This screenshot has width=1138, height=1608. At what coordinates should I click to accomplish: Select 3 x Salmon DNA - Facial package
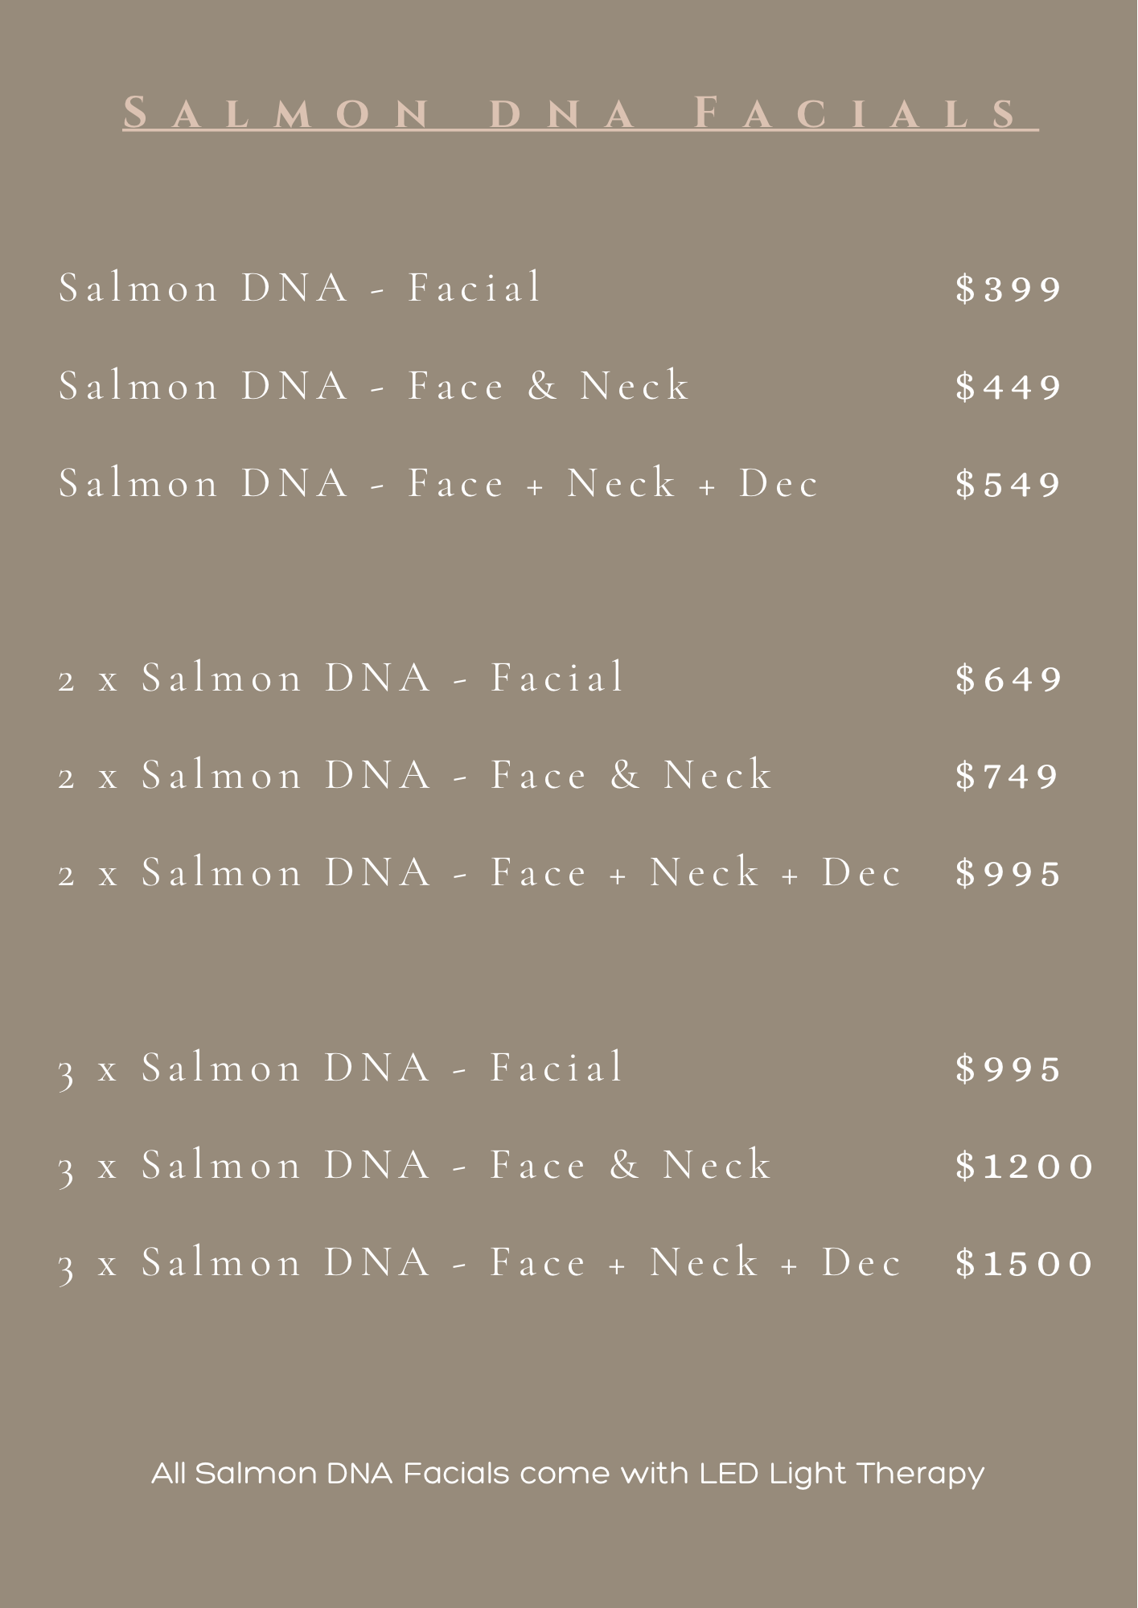[341, 1069]
